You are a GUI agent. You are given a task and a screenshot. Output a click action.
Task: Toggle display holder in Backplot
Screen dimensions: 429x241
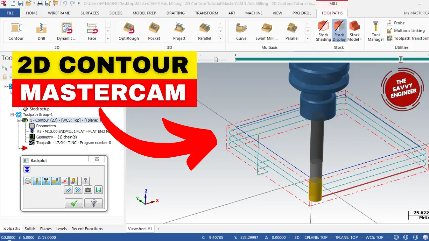[46, 181]
